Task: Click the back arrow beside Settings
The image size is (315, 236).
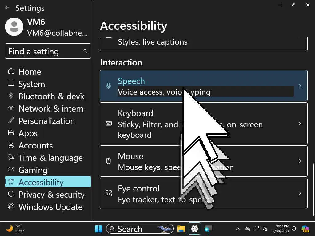Action: point(7,8)
